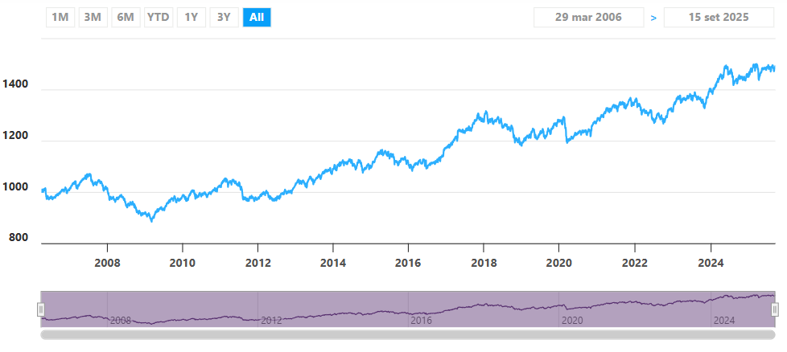Click the horizontal scrollbar below the navigator
Viewport: 787px width, 352px height.
(x=408, y=334)
